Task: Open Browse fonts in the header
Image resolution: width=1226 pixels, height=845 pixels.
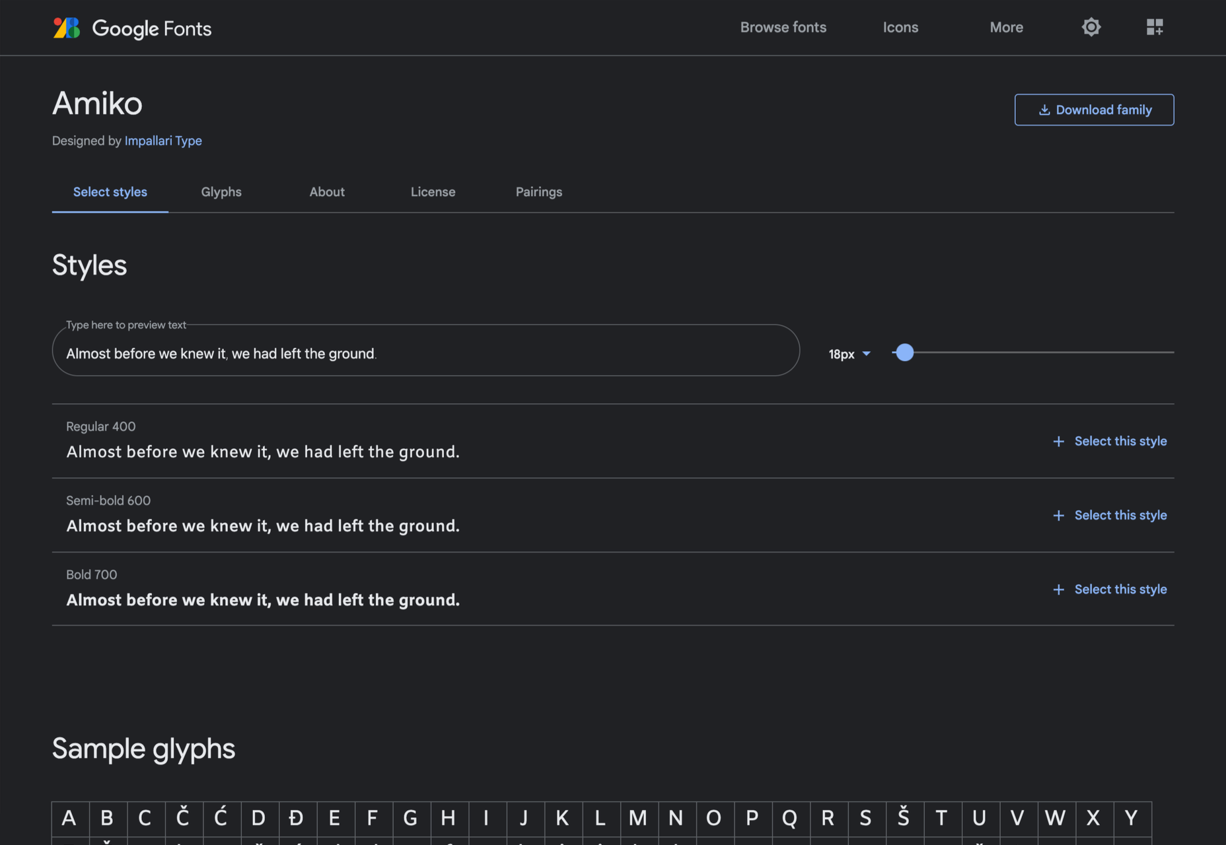Action: 783,27
